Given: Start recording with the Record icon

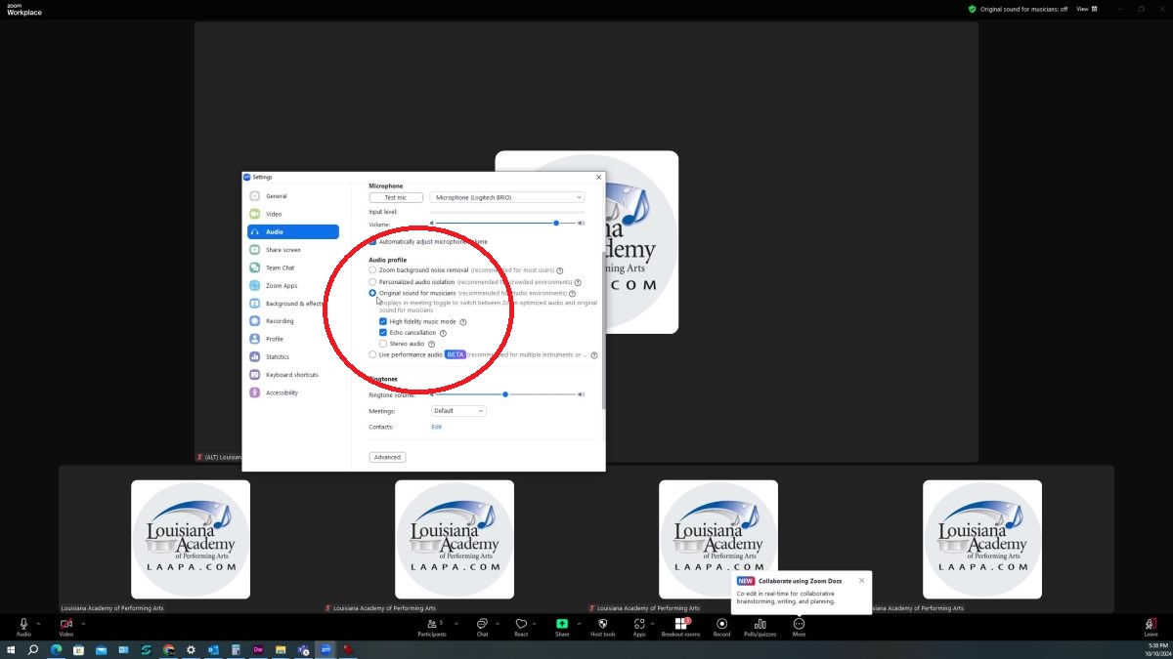Looking at the screenshot, I should (721, 624).
